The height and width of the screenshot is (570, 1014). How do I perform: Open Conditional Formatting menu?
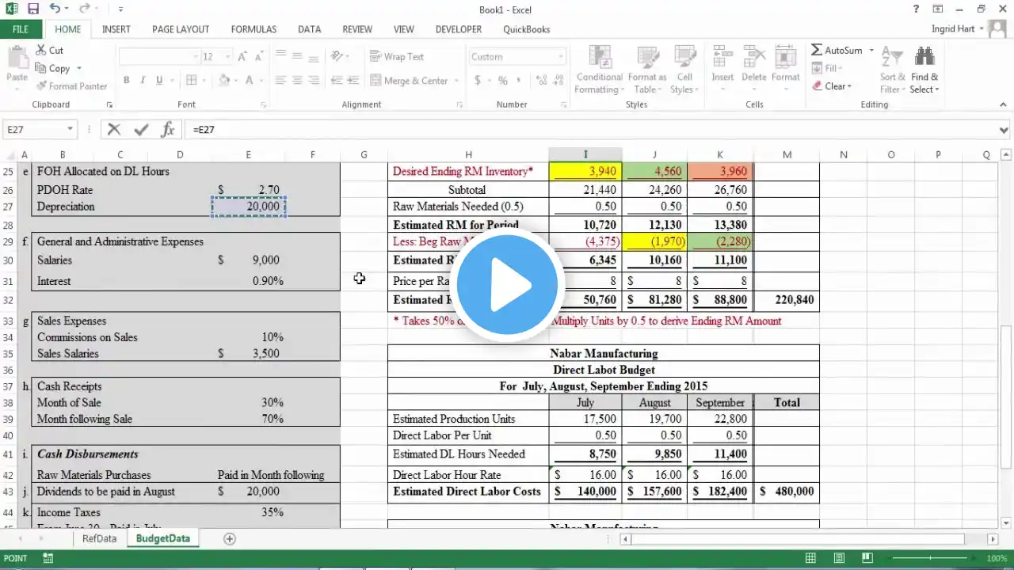tap(599, 70)
